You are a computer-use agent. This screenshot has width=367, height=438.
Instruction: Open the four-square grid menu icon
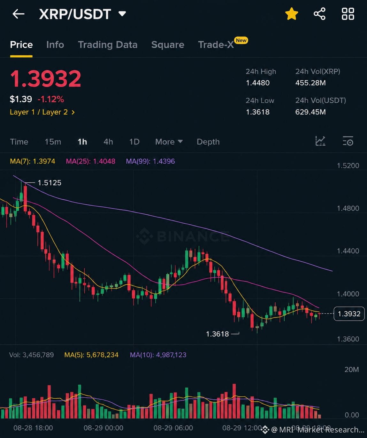coord(348,14)
